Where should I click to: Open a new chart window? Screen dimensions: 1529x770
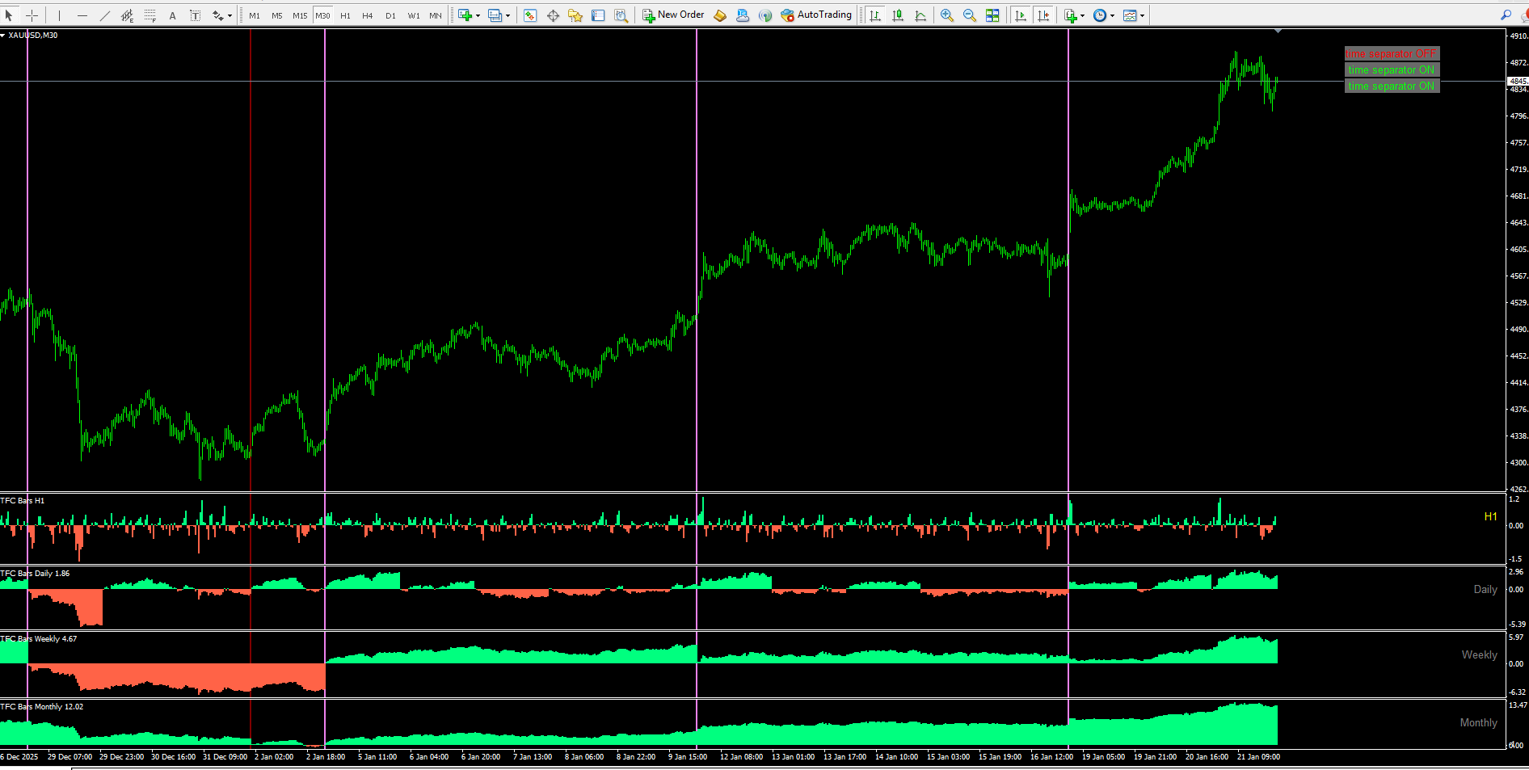tap(465, 15)
